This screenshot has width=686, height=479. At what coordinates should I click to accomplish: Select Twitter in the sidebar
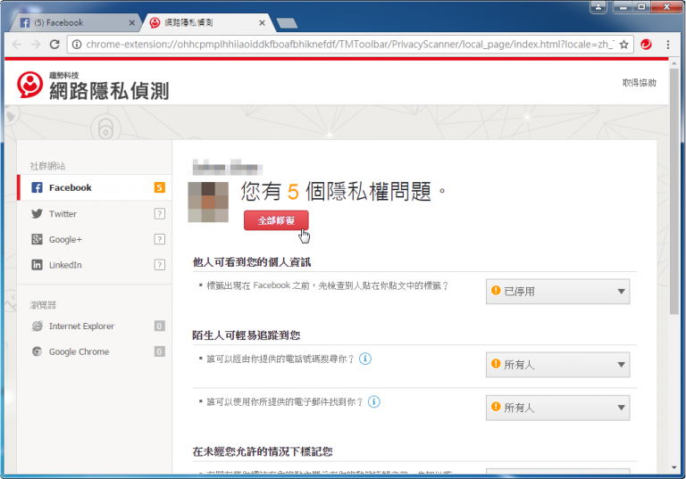click(95, 214)
